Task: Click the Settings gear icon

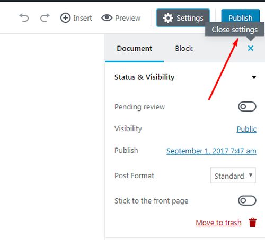Action: (168, 18)
